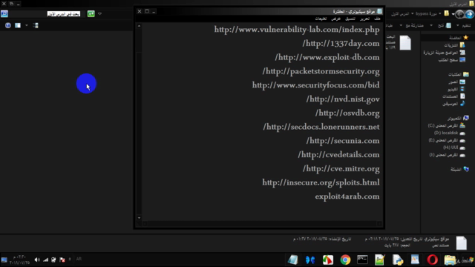Select (D:) localdisk in sidebar
Screen dimensions: 475x267
(x=450, y=133)
